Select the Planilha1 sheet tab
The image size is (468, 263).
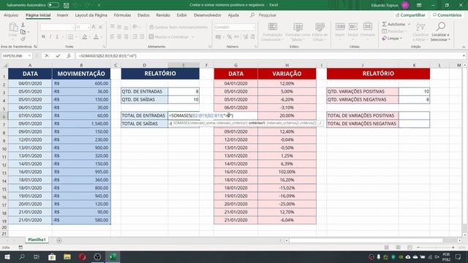point(37,240)
